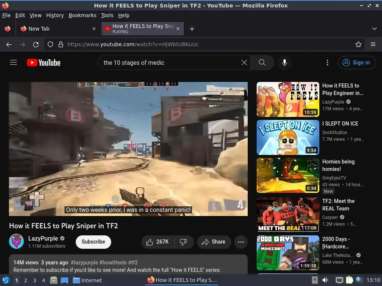382x286 pixels.
Task: Open Homies being homies thumbnail
Action: point(288,175)
